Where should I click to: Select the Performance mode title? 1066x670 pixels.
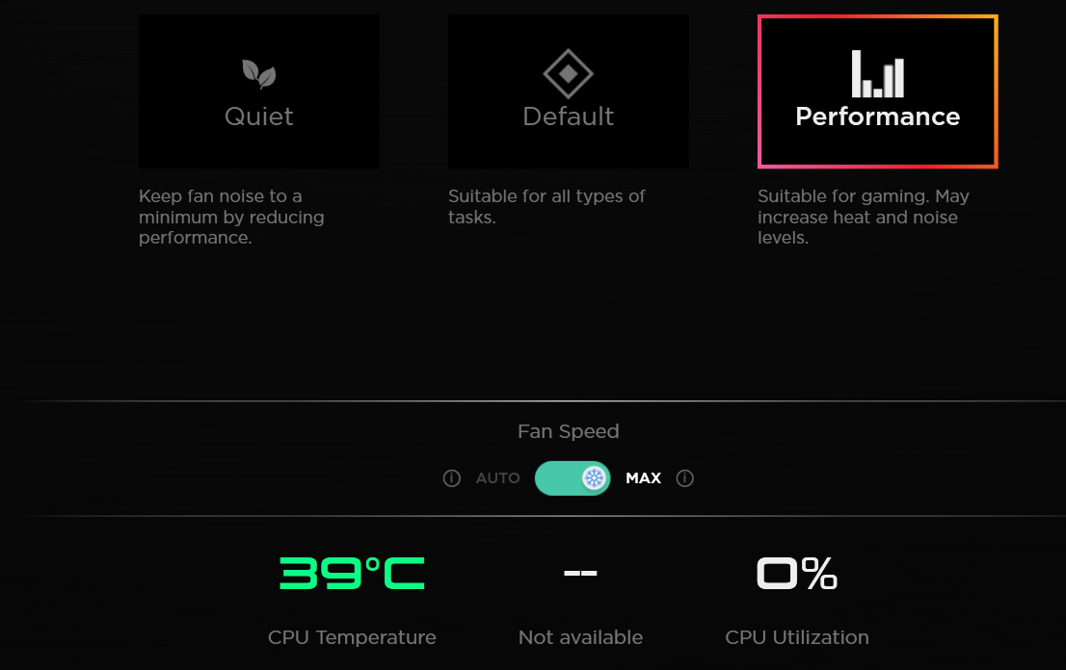[877, 116]
